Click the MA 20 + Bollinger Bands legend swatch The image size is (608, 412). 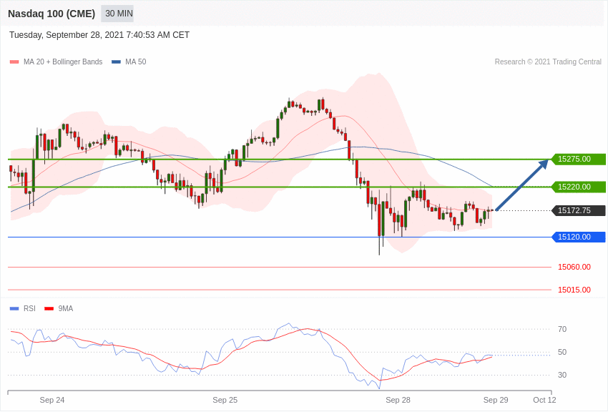point(14,62)
